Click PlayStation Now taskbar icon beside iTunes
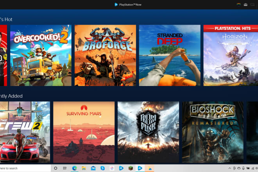258x172 pixels. (x=121, y=168)
